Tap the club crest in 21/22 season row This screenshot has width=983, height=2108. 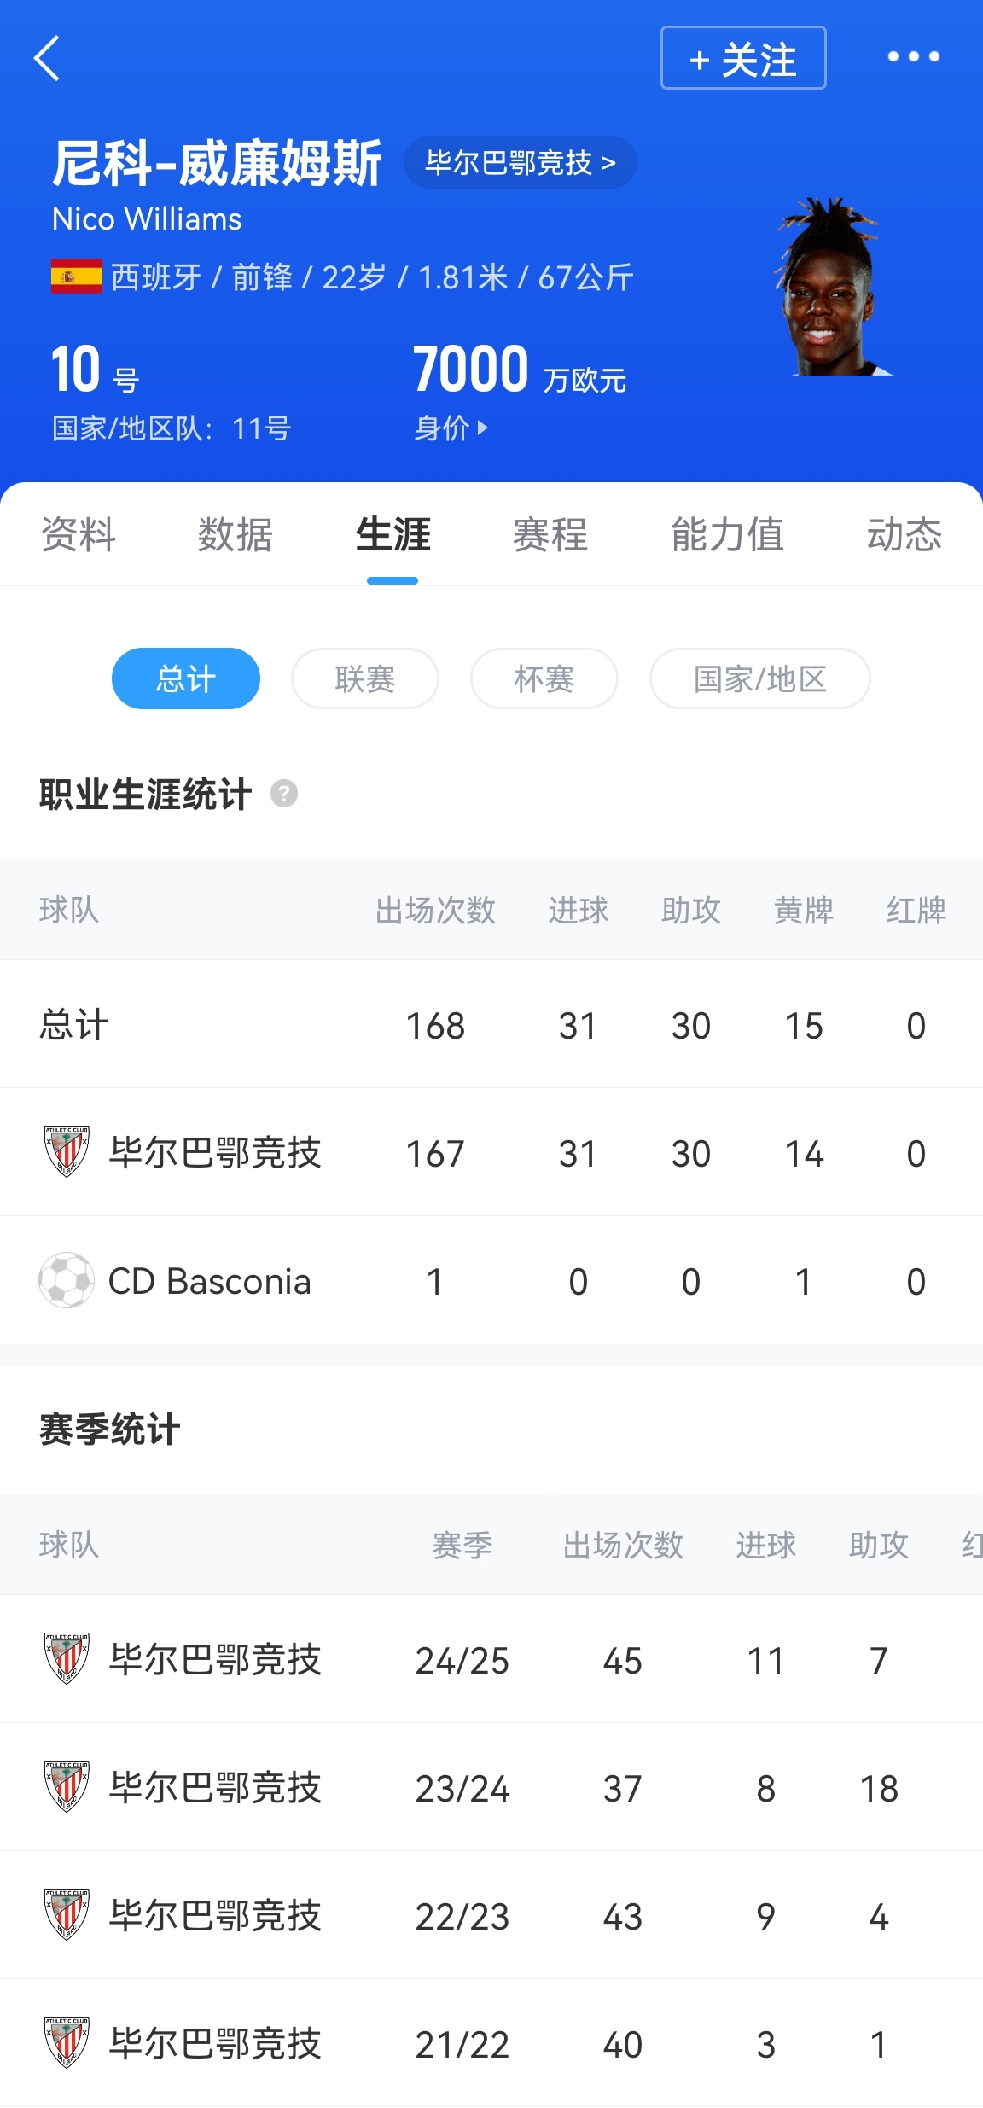click(x=67, y=2042)
